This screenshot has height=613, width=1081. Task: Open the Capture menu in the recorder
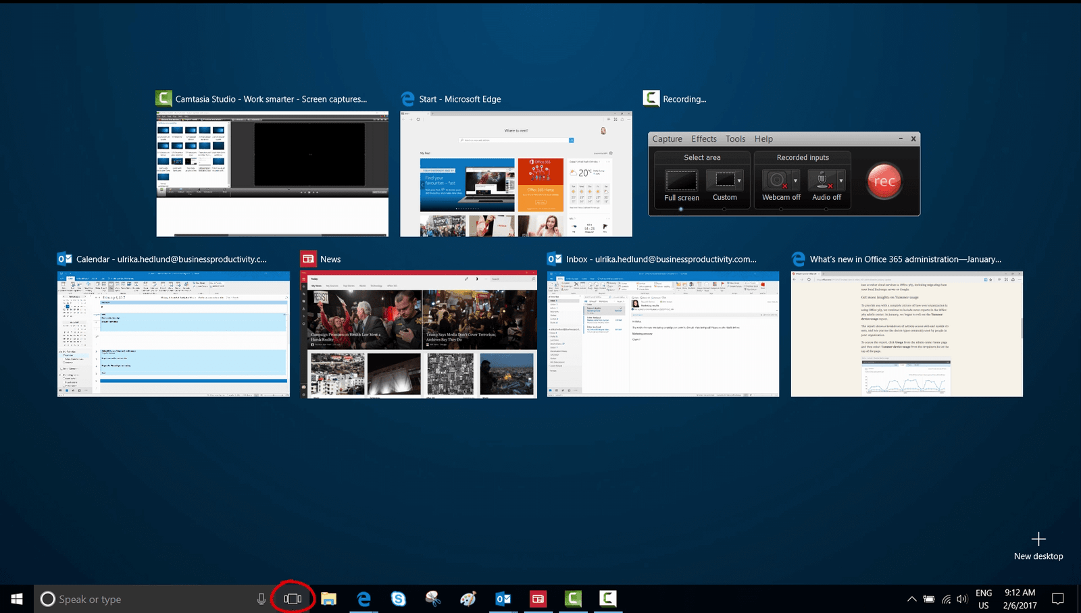[x=667, y=139]
